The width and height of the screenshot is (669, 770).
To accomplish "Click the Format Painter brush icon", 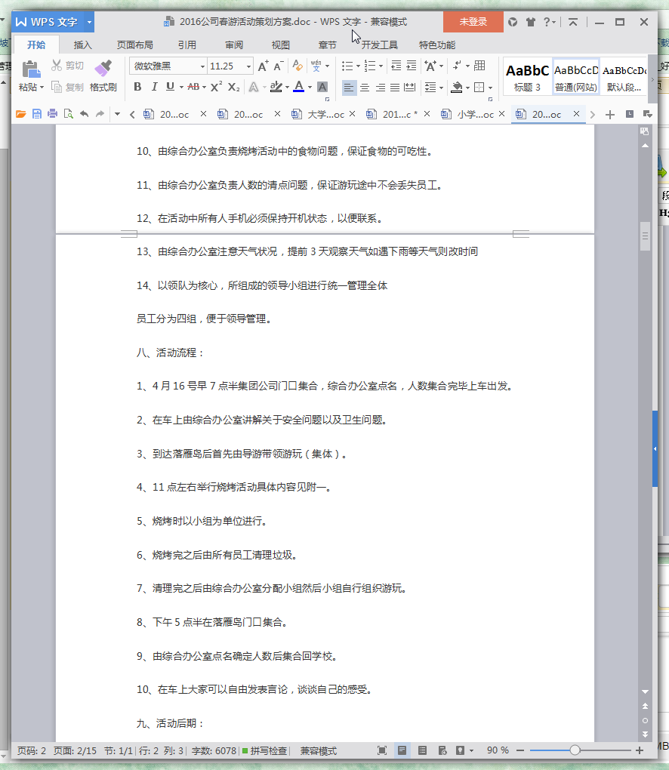I will [x=103, y=69].
